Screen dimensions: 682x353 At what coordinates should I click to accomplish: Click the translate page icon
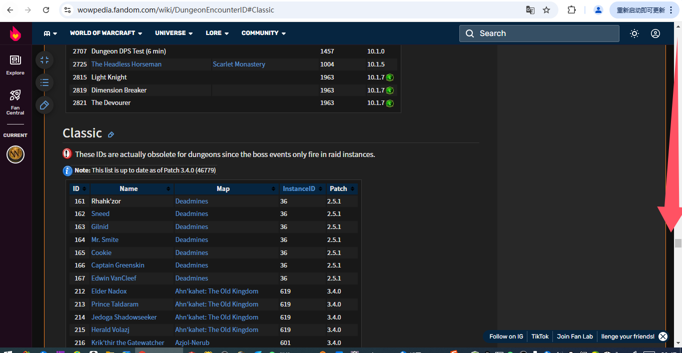click(530, 10)
